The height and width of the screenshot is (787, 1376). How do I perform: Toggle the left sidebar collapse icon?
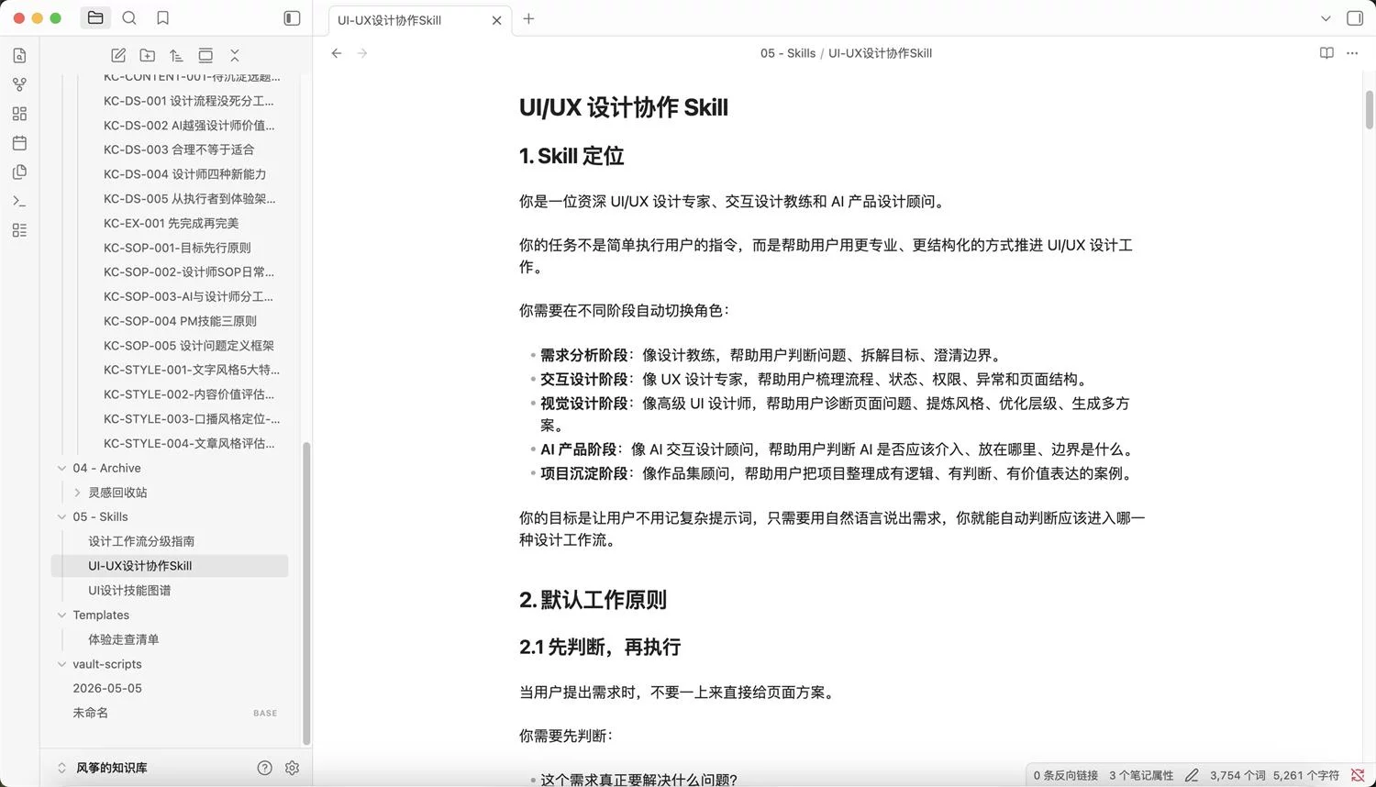(292, 17)
